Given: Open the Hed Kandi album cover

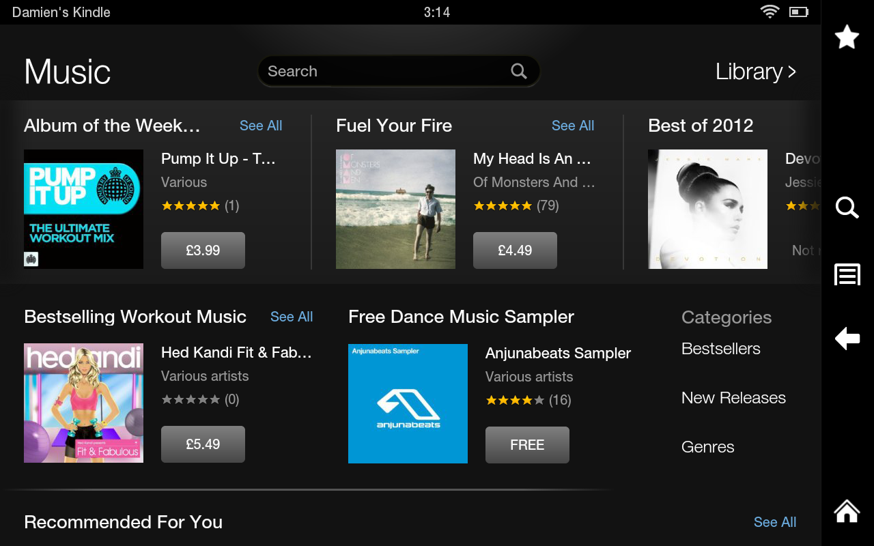Looking at the screenshot, I should [x=83, y=403].
